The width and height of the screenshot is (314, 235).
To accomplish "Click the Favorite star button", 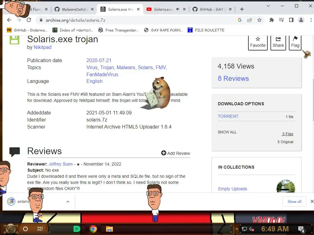I will tap(258, 42).
